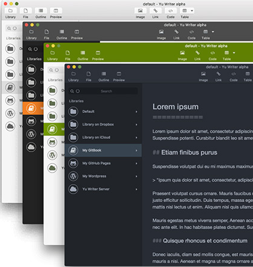Click the search magnifier icon in dark sidebar
This screenshot has height=267, width=253.
pos(72,91)
